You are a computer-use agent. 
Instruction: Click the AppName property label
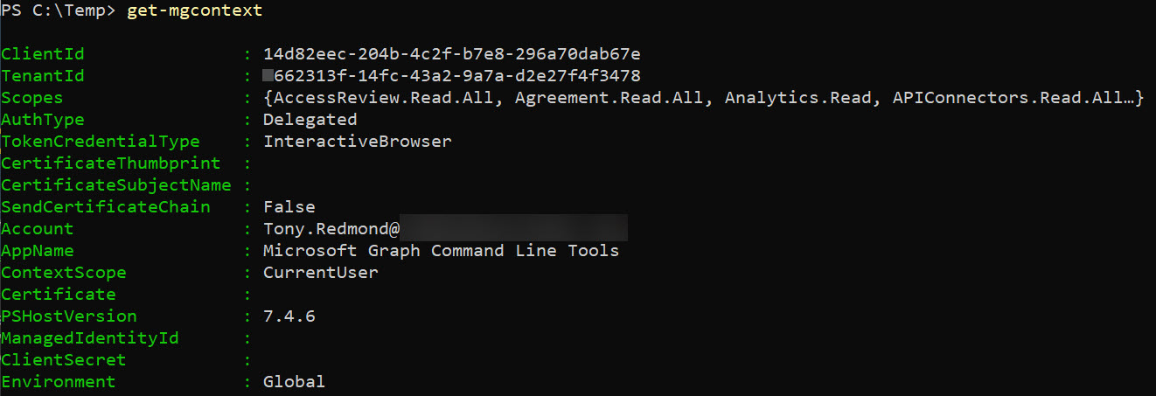pos(38,251)
